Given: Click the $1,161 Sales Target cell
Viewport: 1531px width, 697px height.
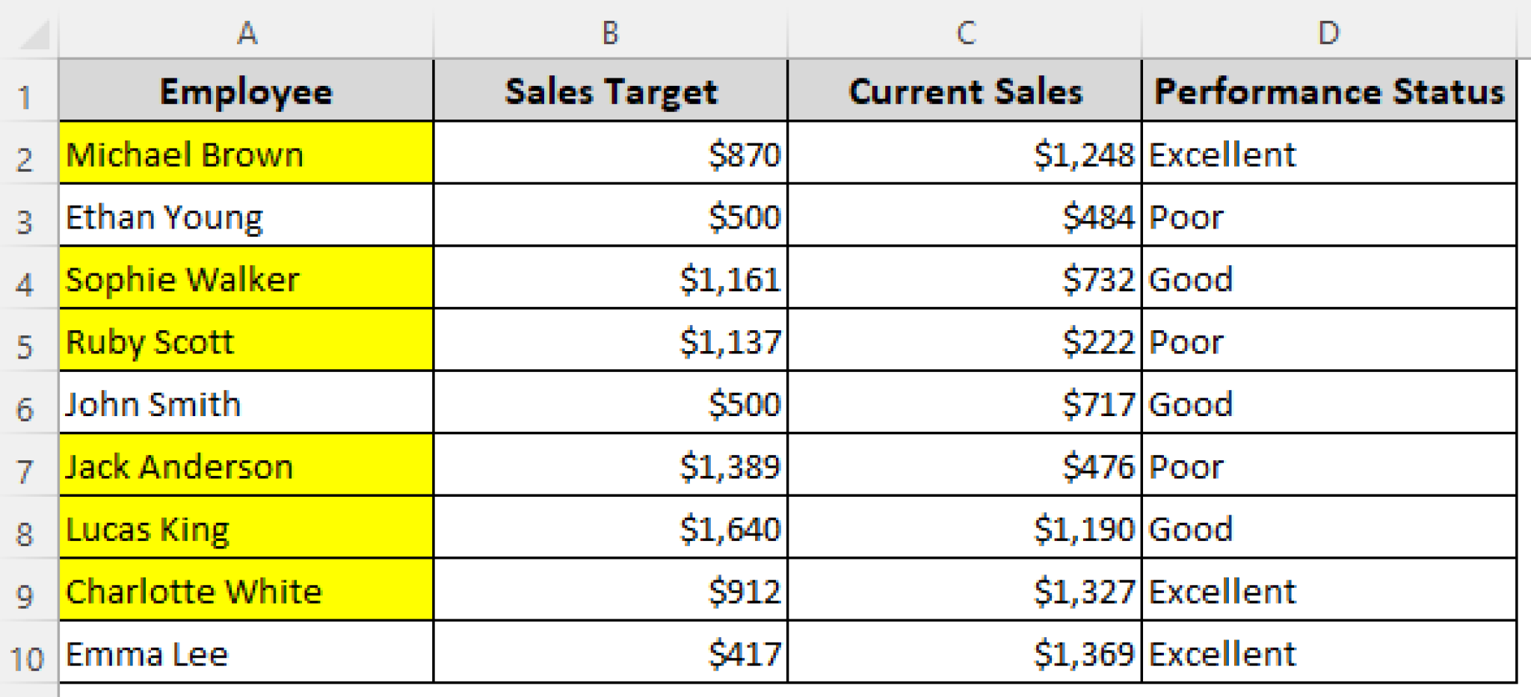Looking at the screenshot, I should pyautogui.click(x=609, y=279).
